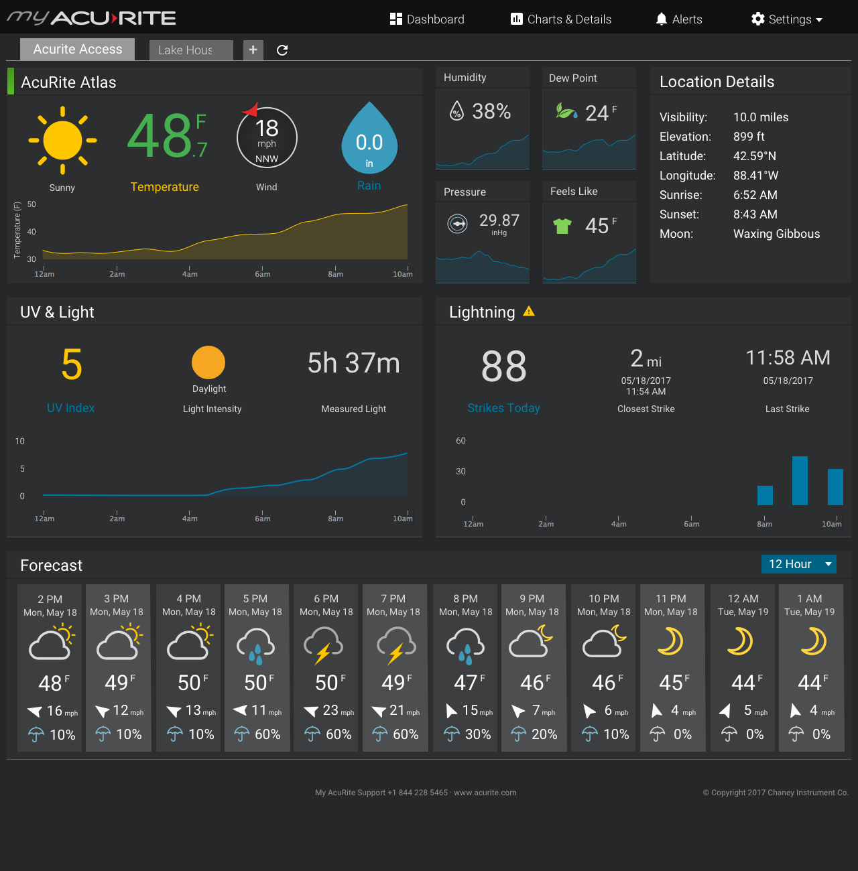Select the 48.7 temperature reading
This screenshot has height=871, width=858.
(167, 135)
